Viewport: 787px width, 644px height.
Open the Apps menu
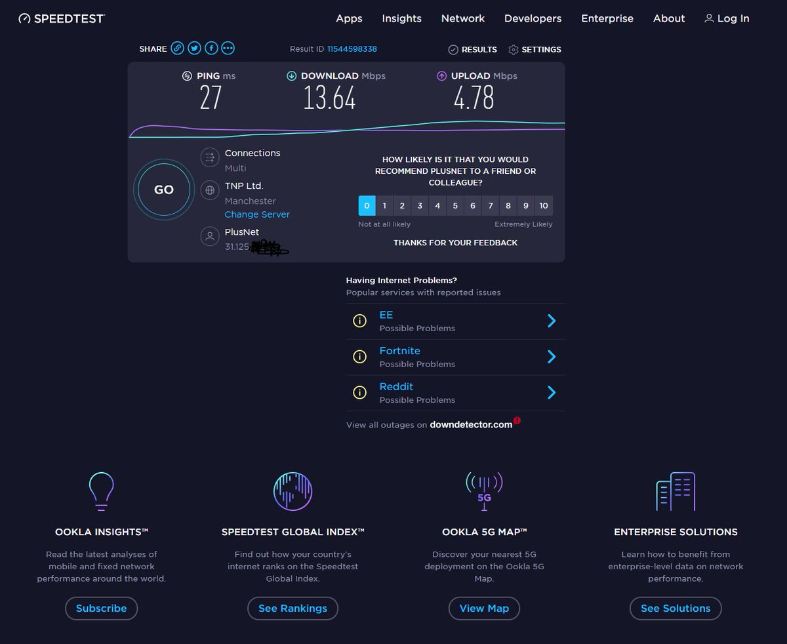coord(349,18)
